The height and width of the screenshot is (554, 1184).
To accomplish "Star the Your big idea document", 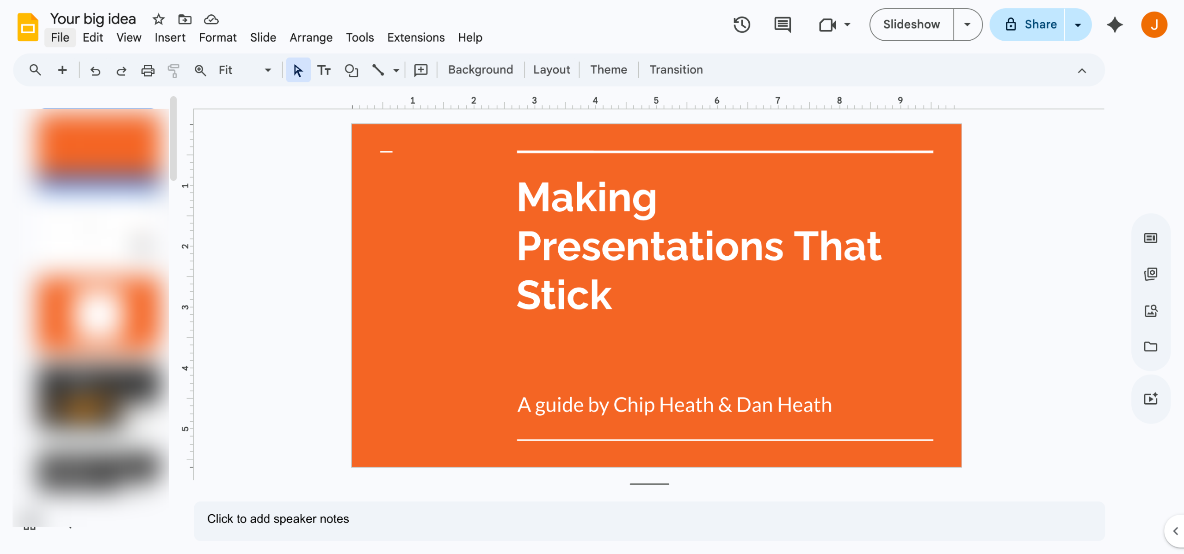I will 158,19.
